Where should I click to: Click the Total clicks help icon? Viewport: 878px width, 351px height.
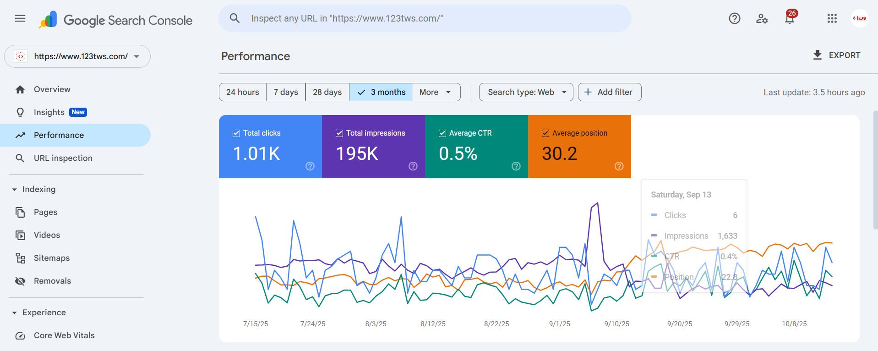[310, 166]
